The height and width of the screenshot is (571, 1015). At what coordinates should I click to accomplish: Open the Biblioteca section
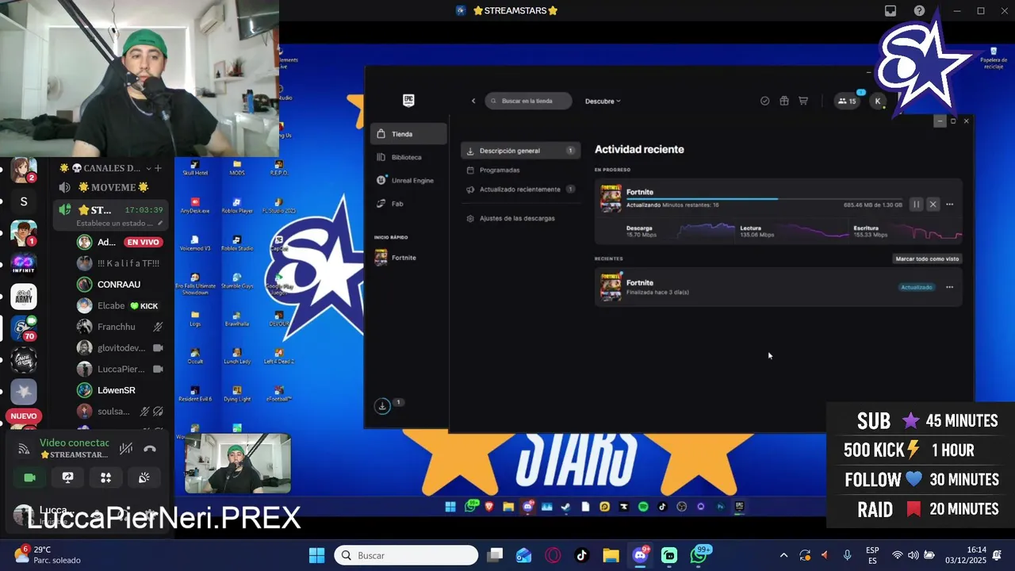click(408, 157)
